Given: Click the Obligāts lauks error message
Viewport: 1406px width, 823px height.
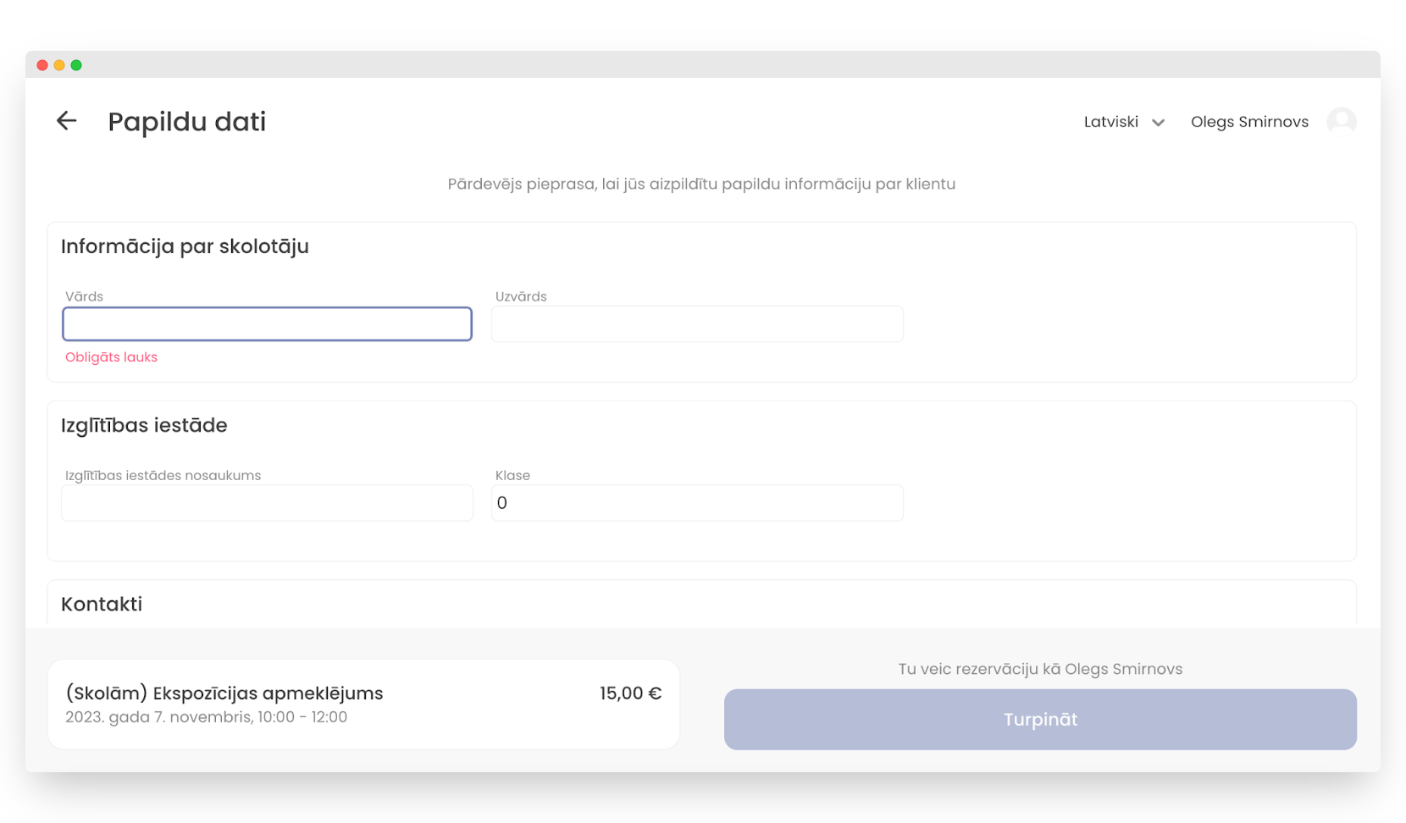Looking at the screenshot, I should click(x=111, y=357).
